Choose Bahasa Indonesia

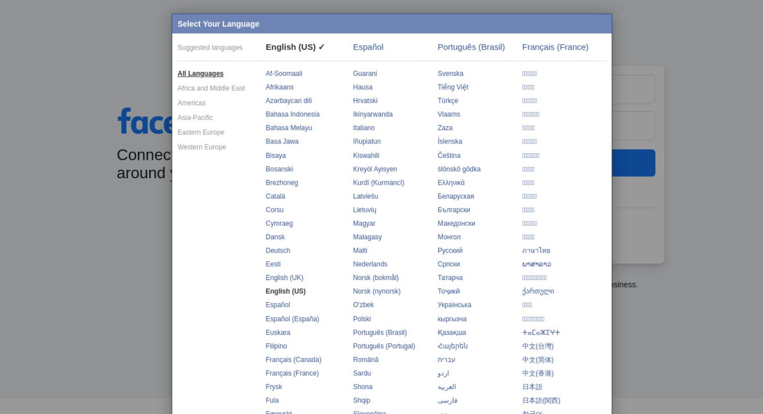pos(293,114)
